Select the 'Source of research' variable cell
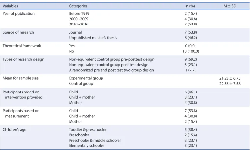The height and width of the screenshot is (150, 250). tap(18, 32)
